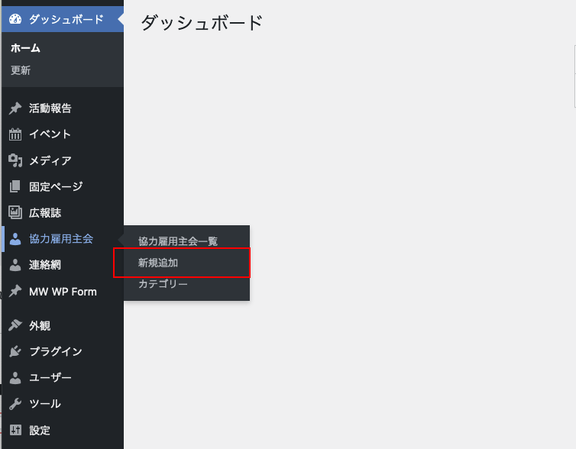Click the pin icon beside MW WP Form

[15, 291]
